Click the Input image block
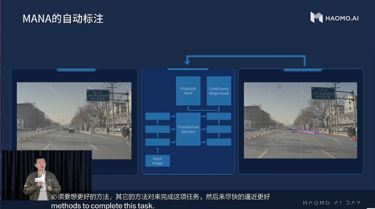This screenshot has height=209, width=375. 157,161
